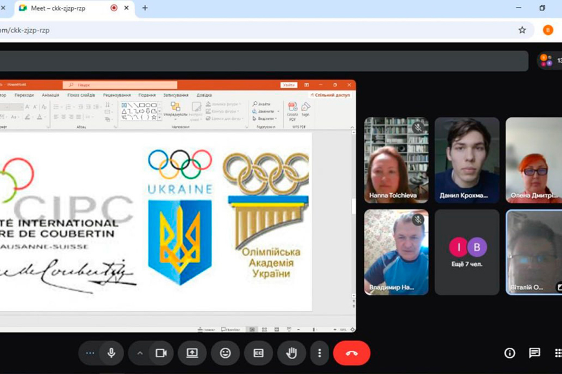Select Владимир На video tile
The image size is (562, 374).
point(396,252)
